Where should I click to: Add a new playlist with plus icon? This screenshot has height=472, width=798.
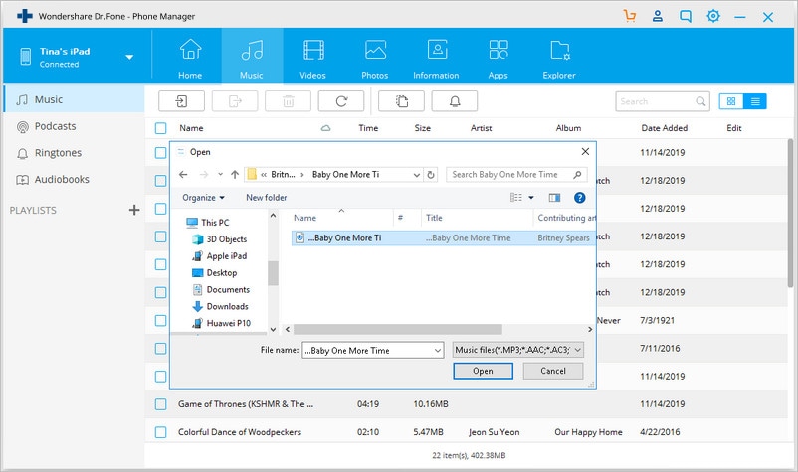pyautogui.click(x=134, y=210)
